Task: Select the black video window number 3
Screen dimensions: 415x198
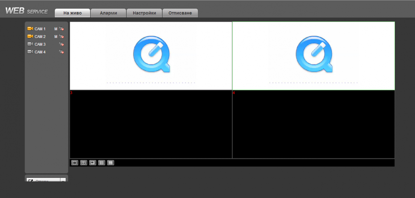Action: coord(151,124)
